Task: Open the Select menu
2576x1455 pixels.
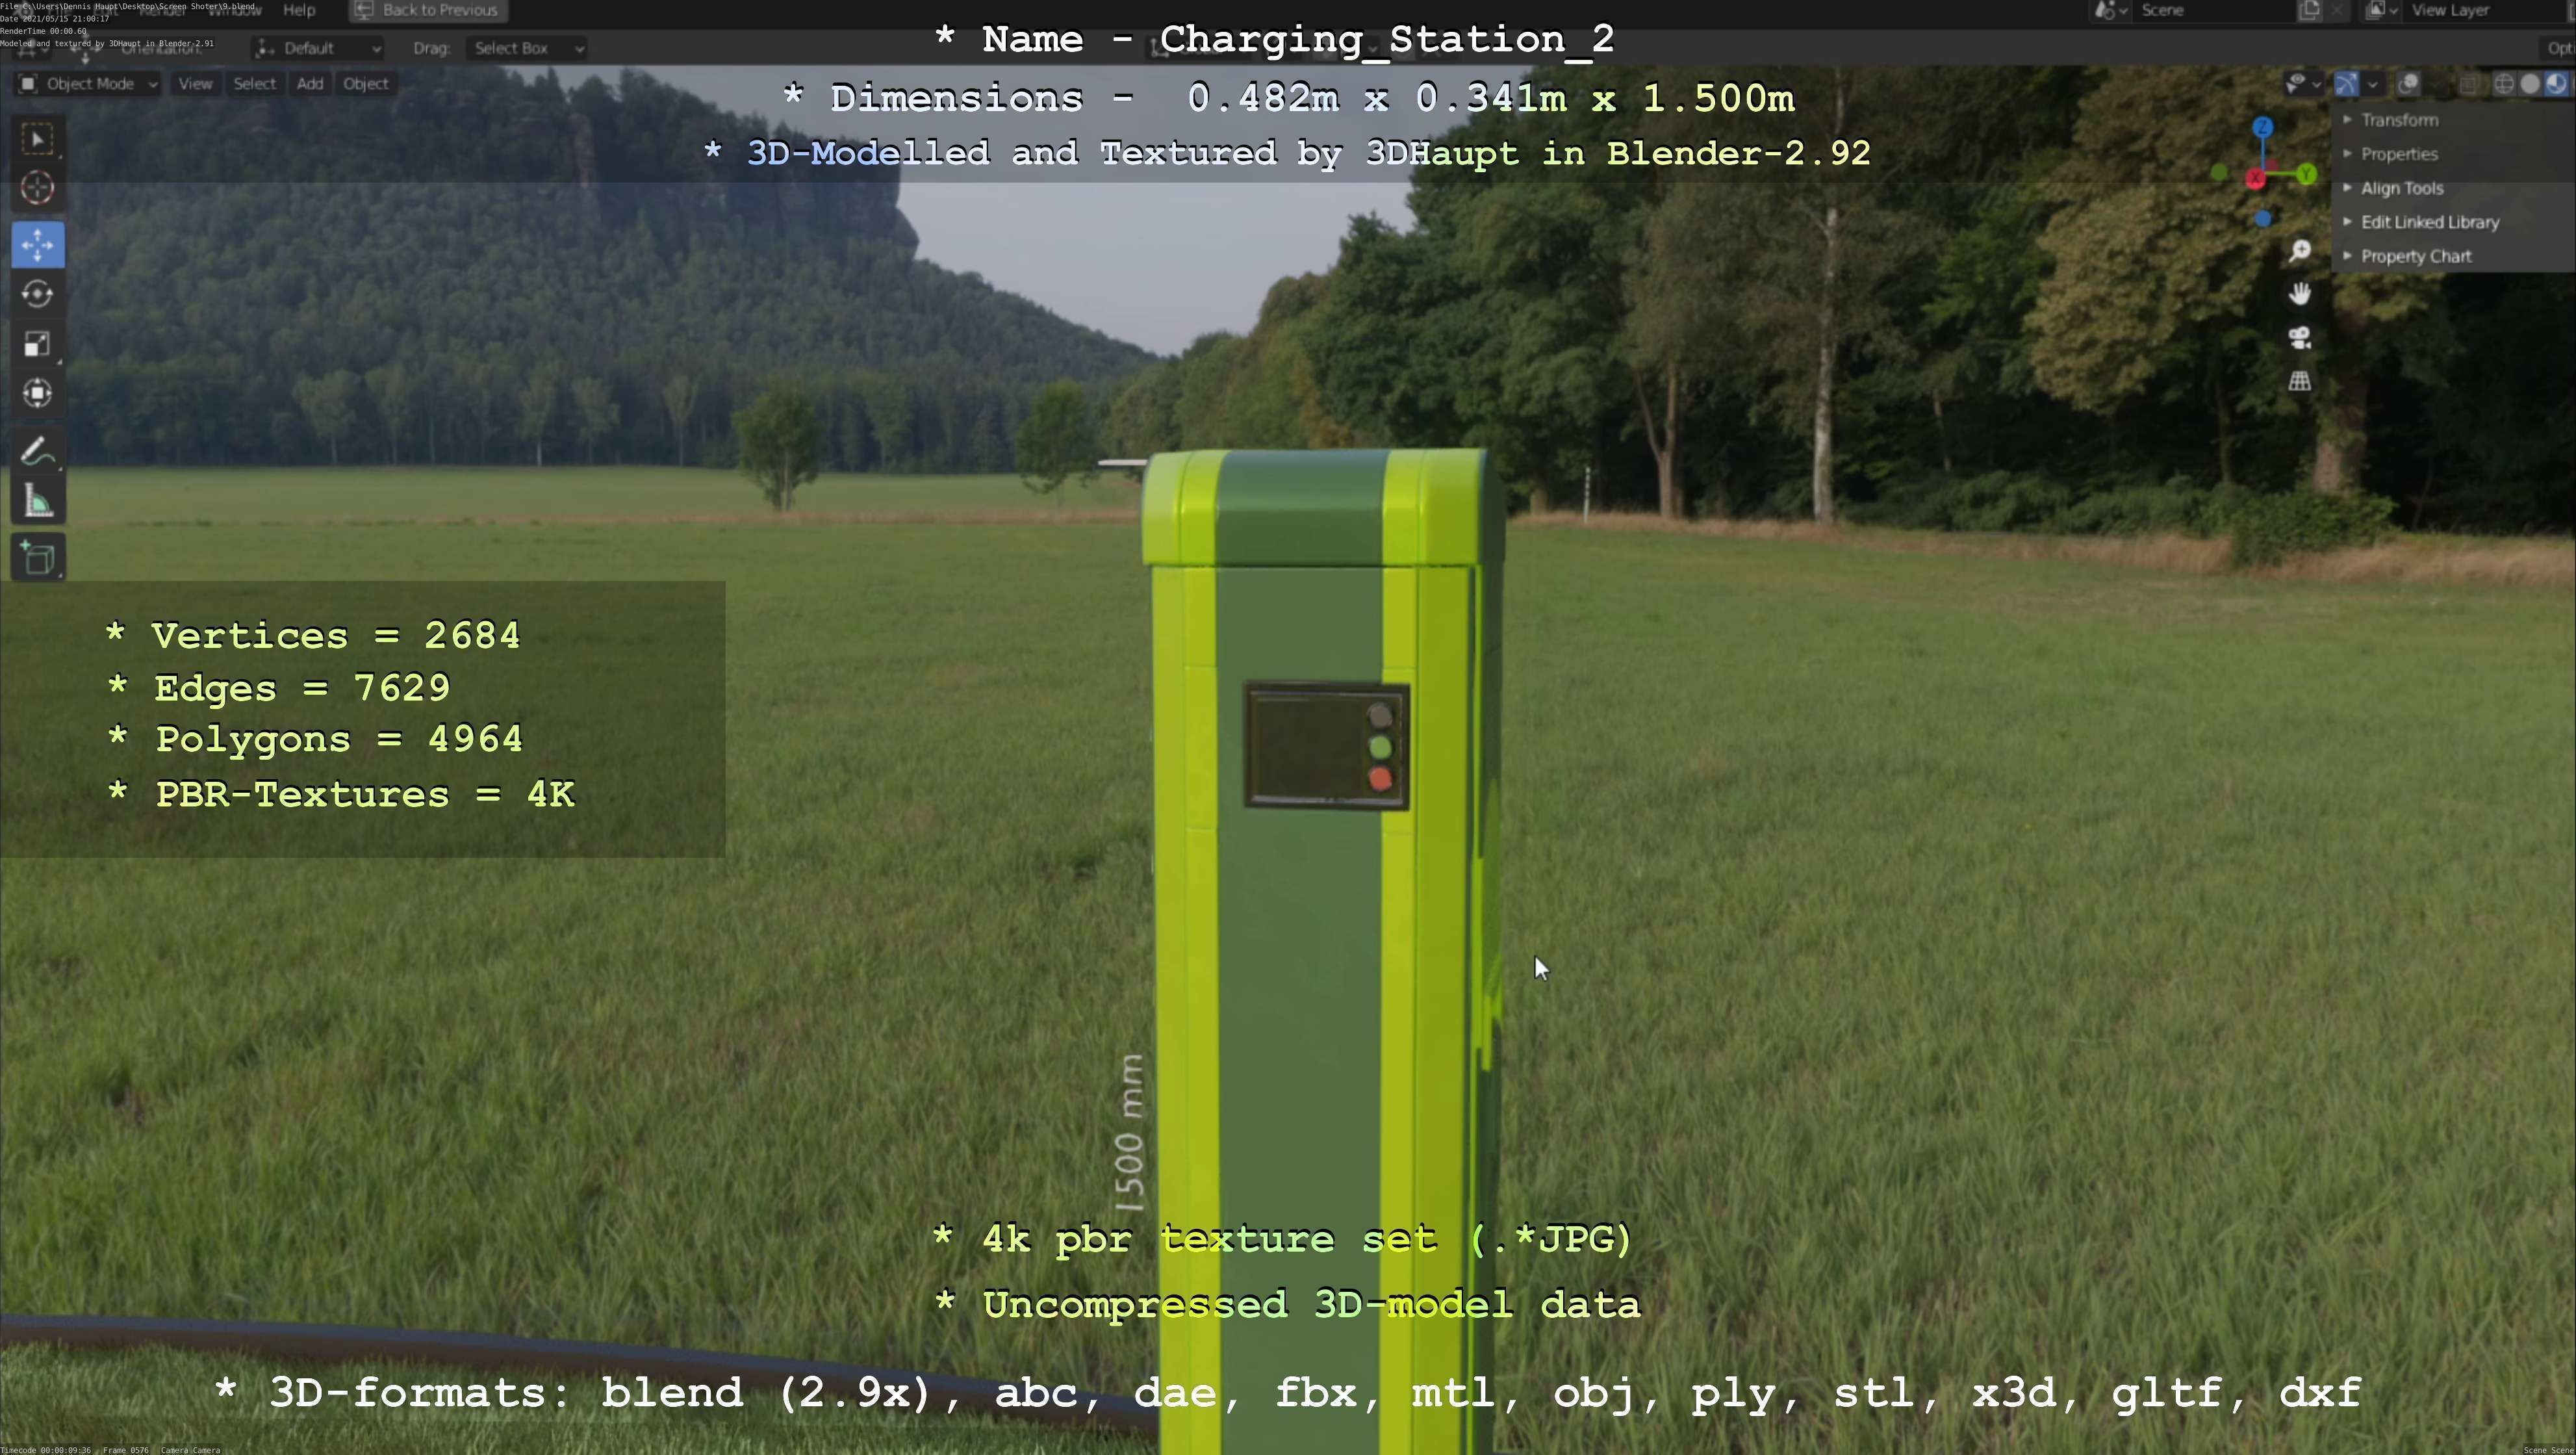Action: point(254,84)
